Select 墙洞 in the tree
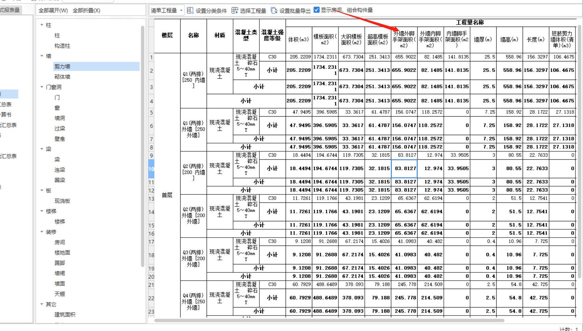 tap(59, 118)
